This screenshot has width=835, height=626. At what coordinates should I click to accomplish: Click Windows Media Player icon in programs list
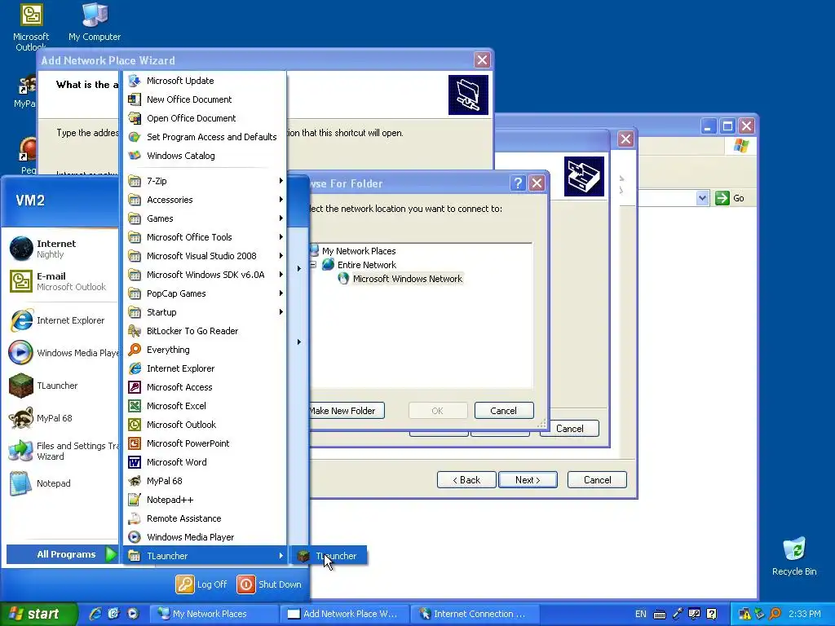(x=135, y=537)
